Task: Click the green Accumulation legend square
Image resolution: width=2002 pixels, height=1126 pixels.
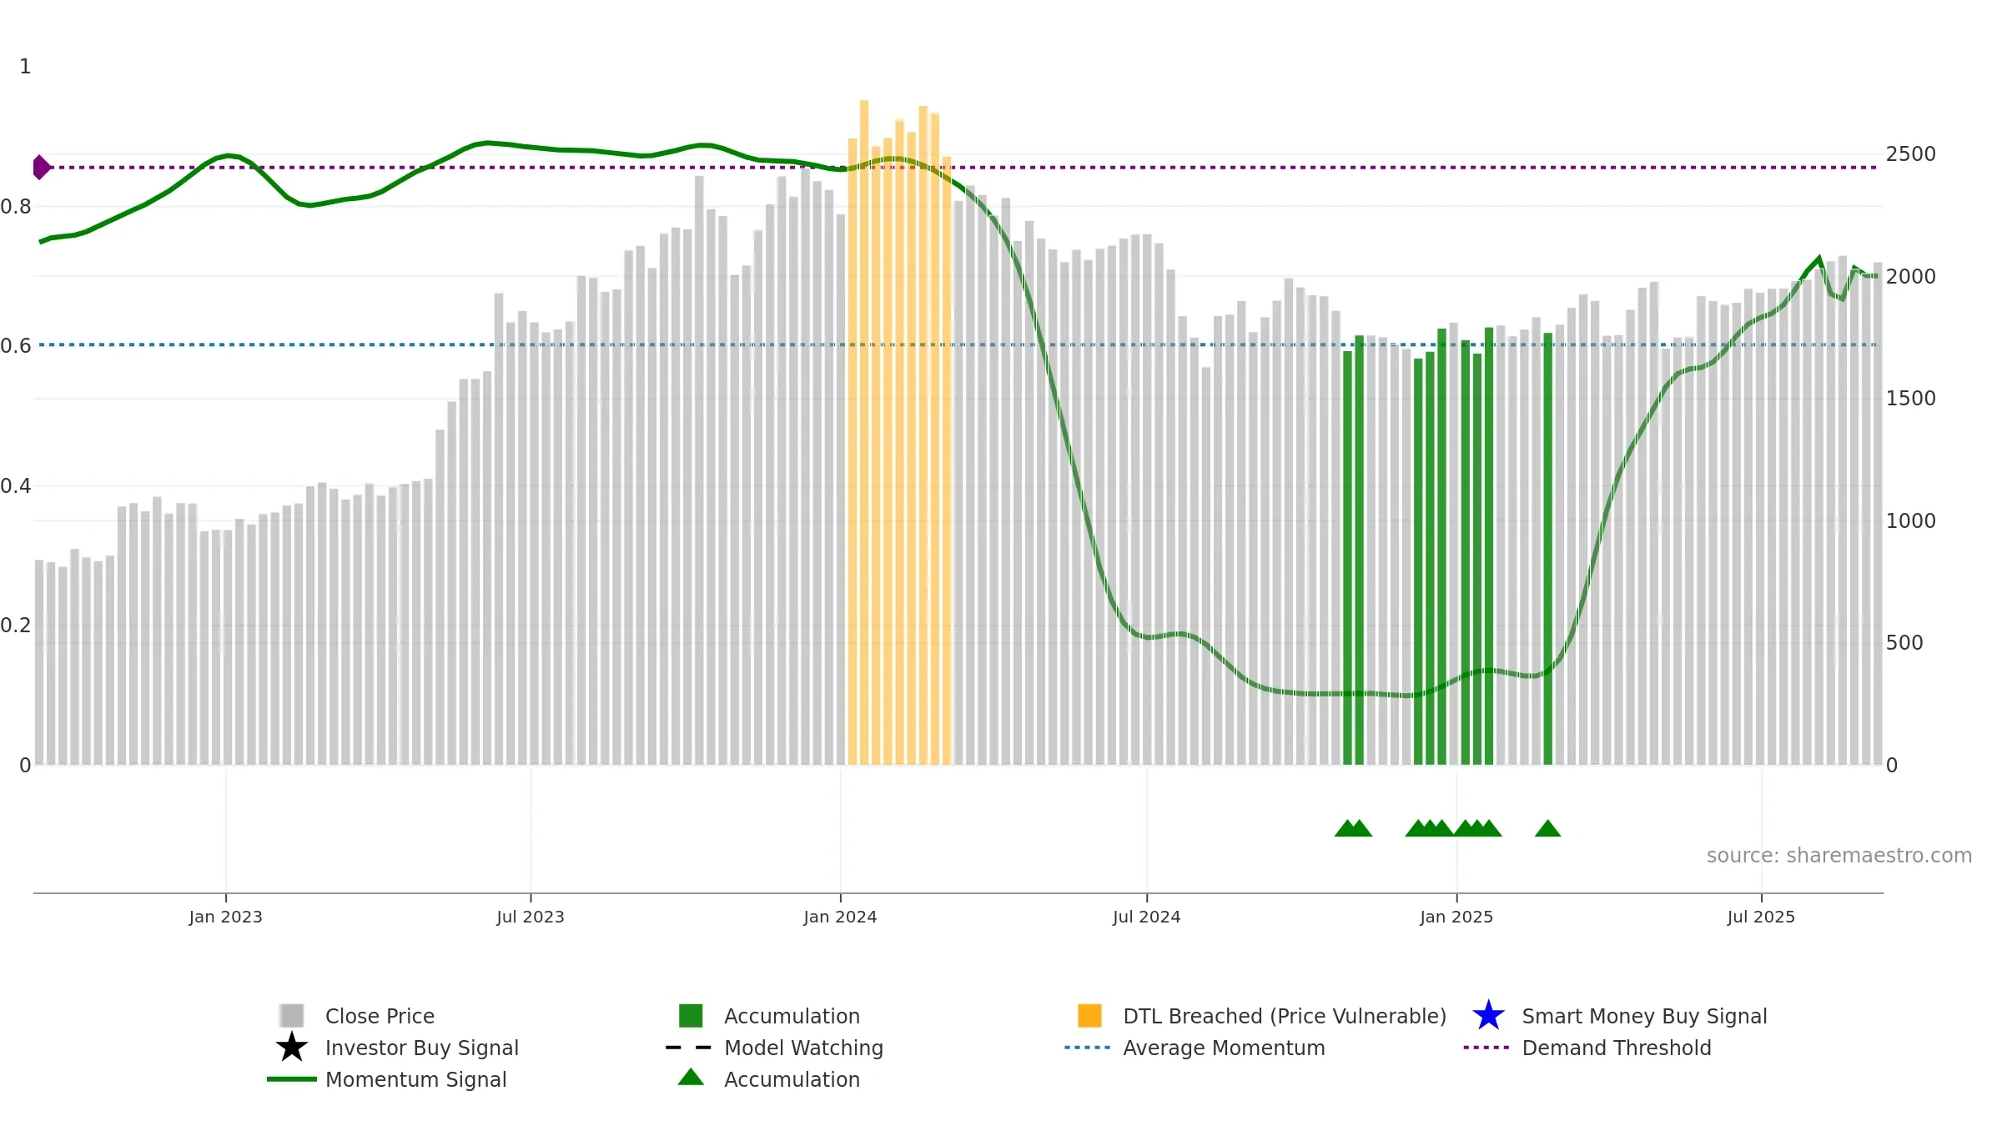Action: (x=691, y=1015)
